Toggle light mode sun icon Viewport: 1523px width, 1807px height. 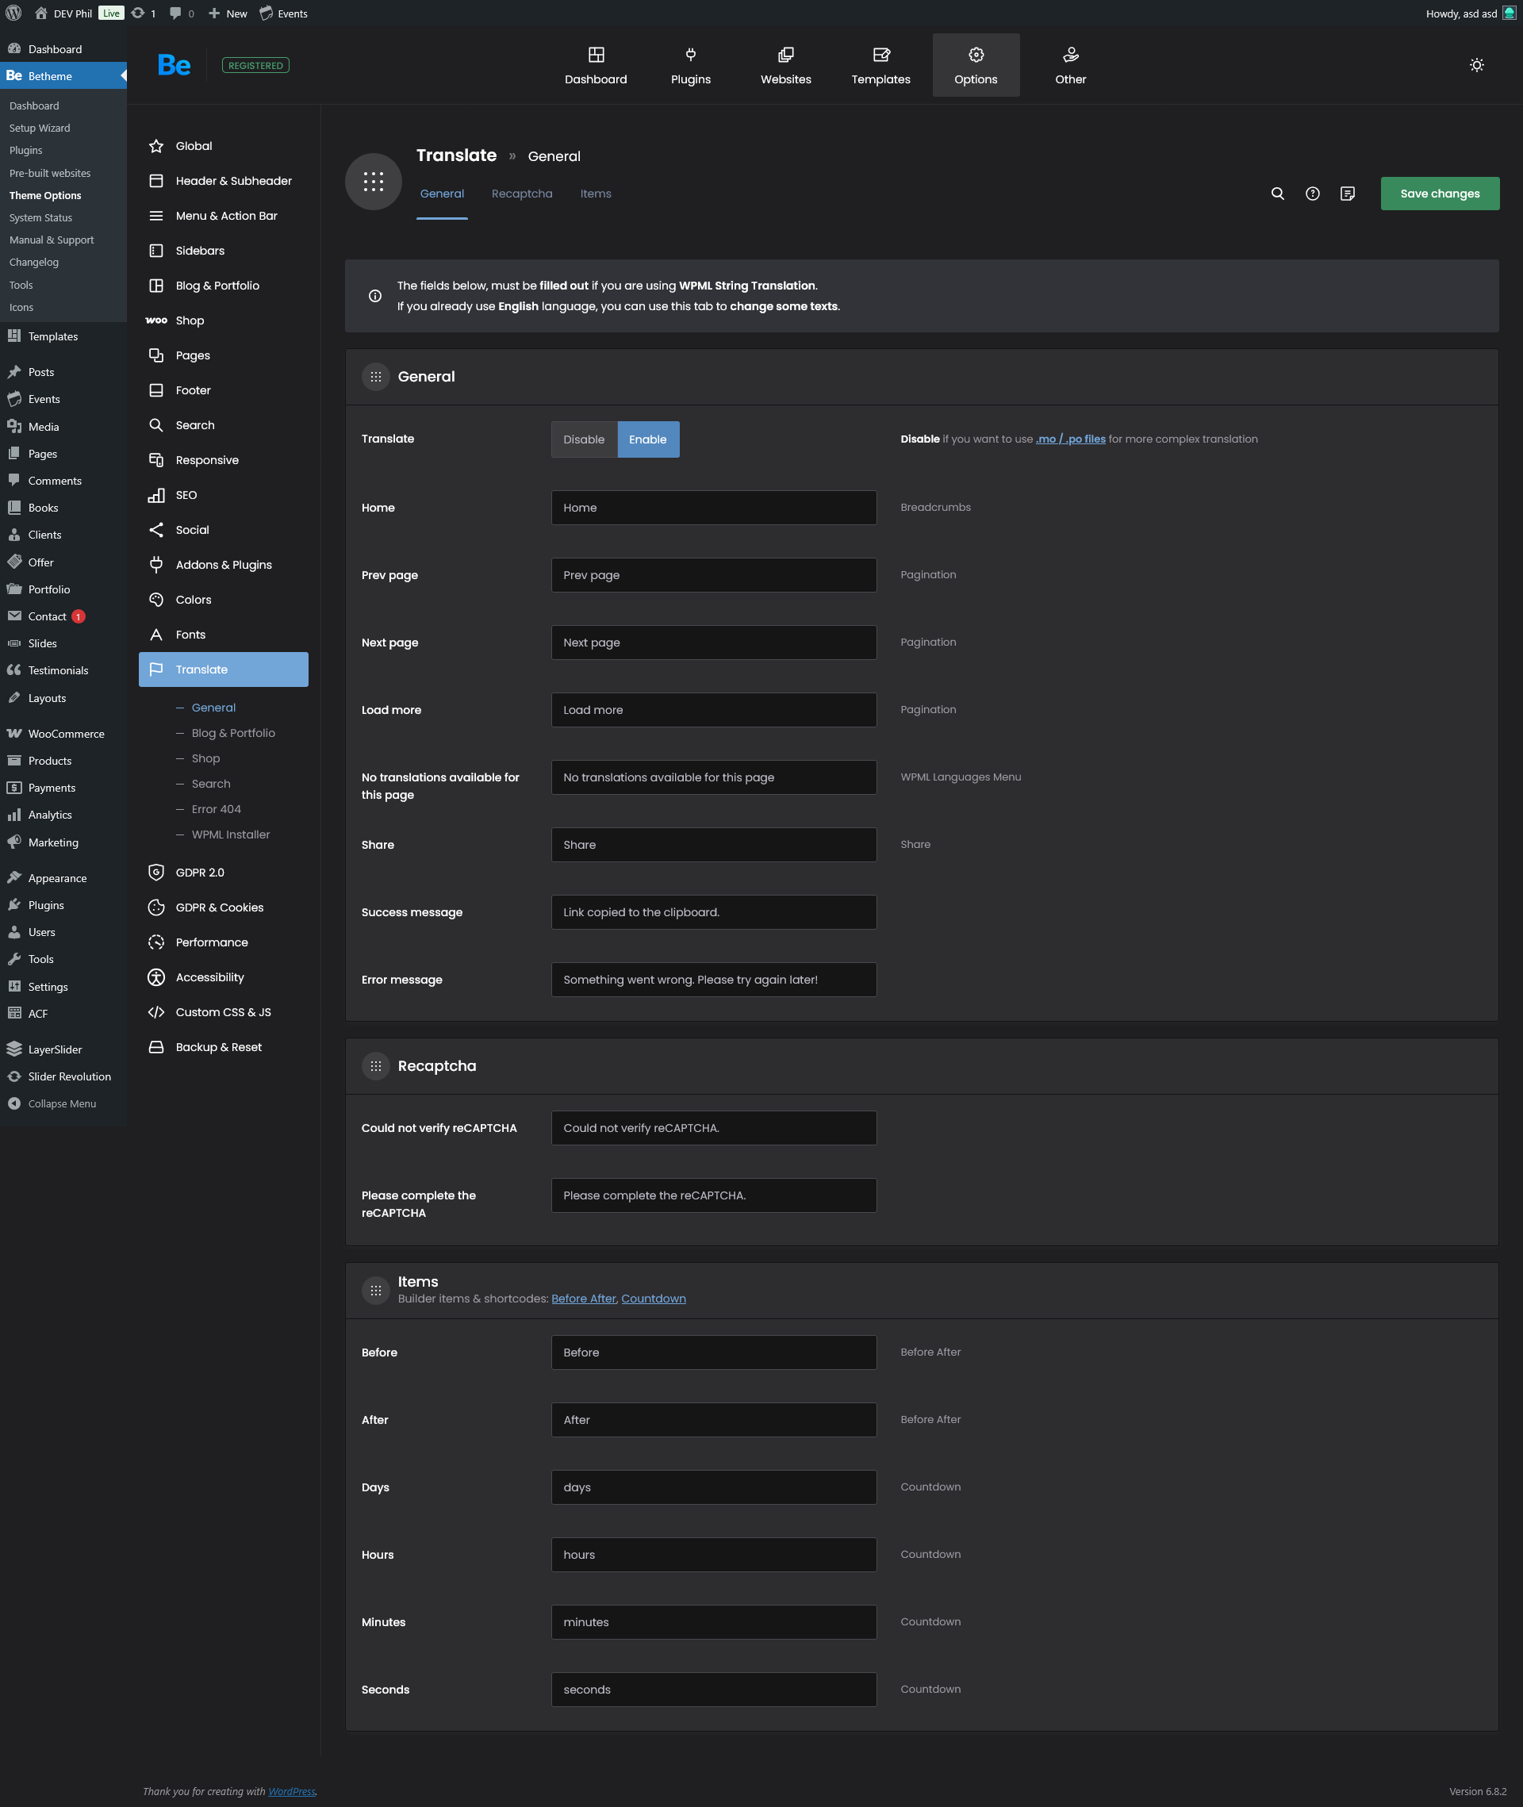click(x=1476, y=66)
